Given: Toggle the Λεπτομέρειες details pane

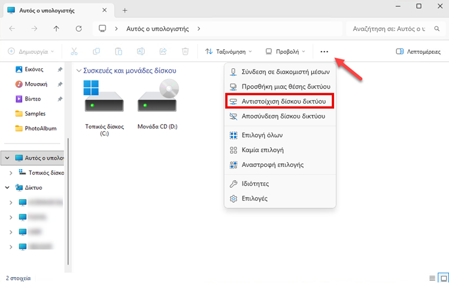Looking at the screenshot, I should (418, 52).
